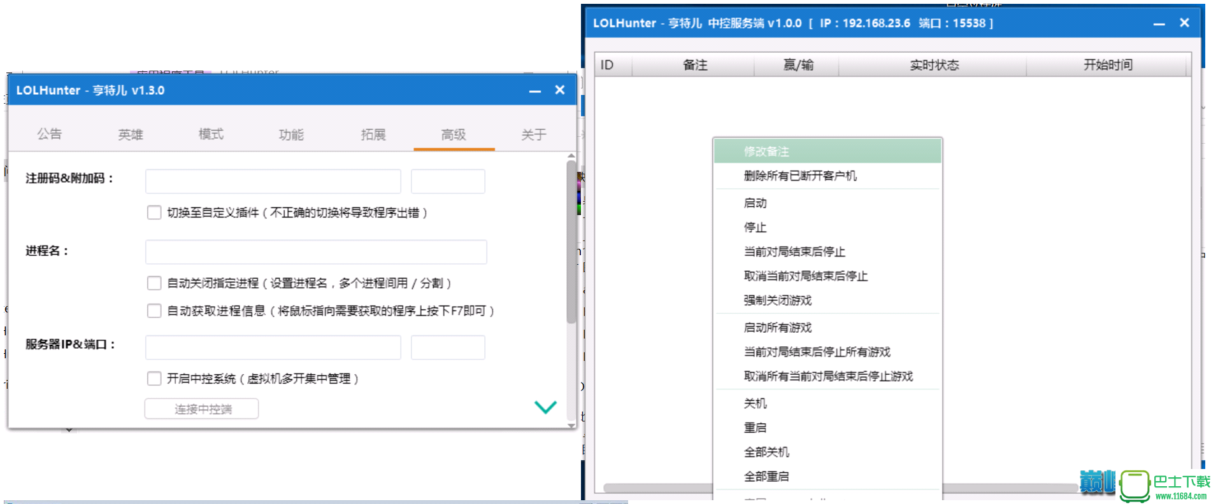
Task: Choose 修改备注 in context menu
Action: pos(828,151)
